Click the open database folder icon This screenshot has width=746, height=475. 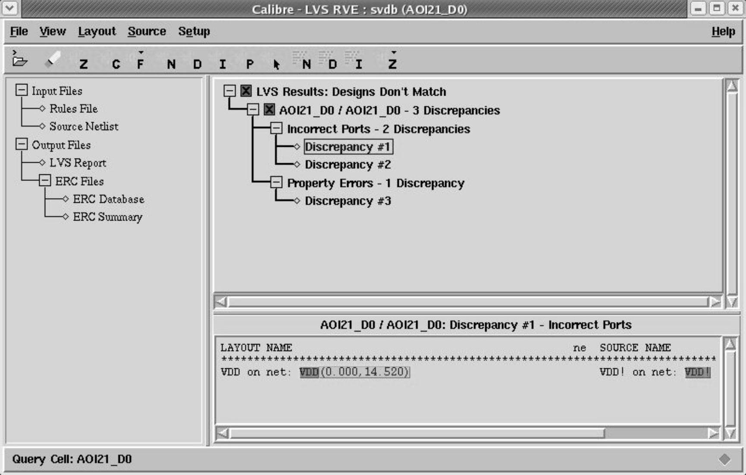19,59
